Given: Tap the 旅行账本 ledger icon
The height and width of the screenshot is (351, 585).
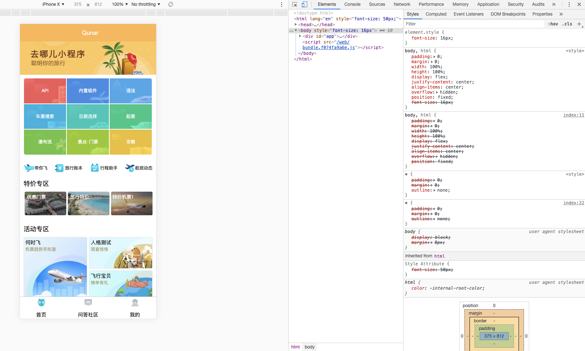Looking at the screenshot, I should (x=59, y=168).
